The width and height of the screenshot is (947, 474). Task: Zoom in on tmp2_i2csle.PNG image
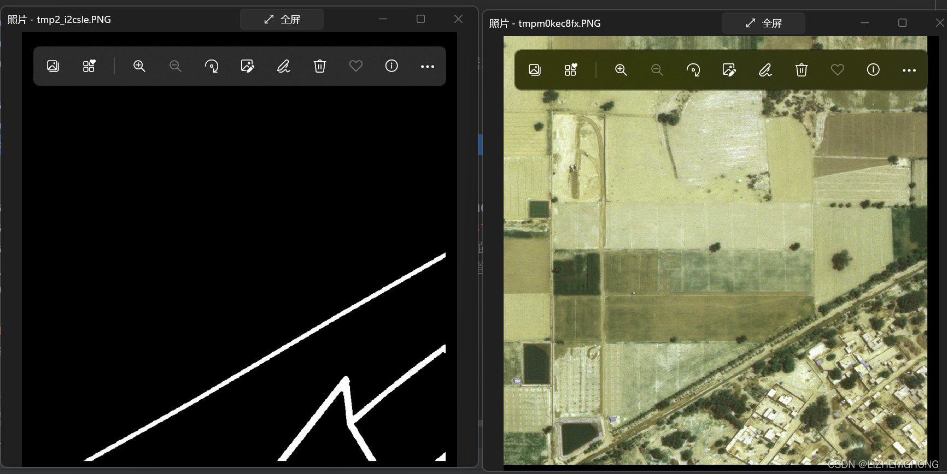(x=139, y=66)
